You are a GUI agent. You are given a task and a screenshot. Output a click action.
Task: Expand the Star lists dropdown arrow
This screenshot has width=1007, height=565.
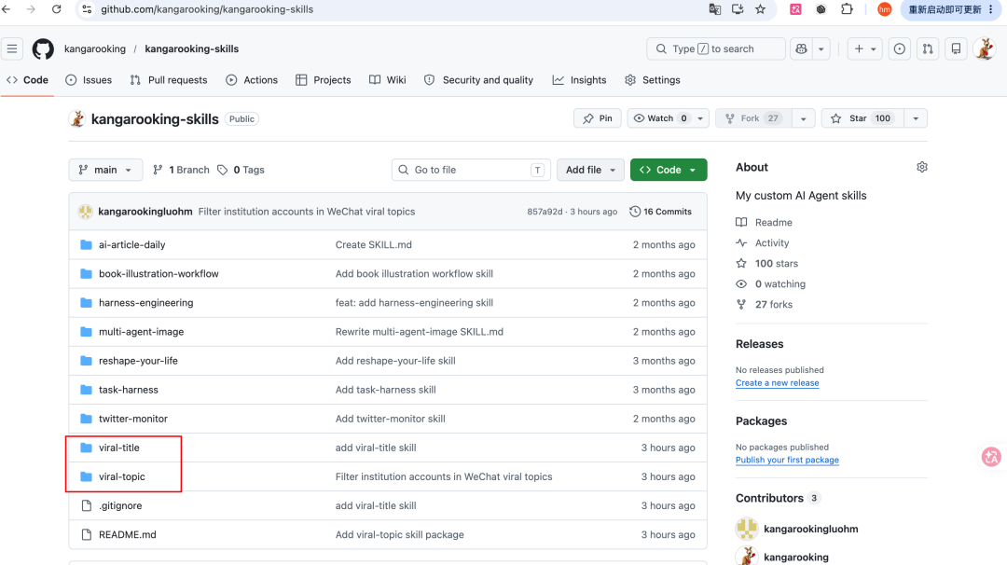point(916,118)
